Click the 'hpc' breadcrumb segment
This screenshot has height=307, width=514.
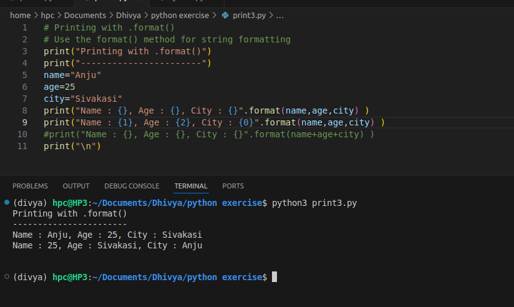[48, 15]
